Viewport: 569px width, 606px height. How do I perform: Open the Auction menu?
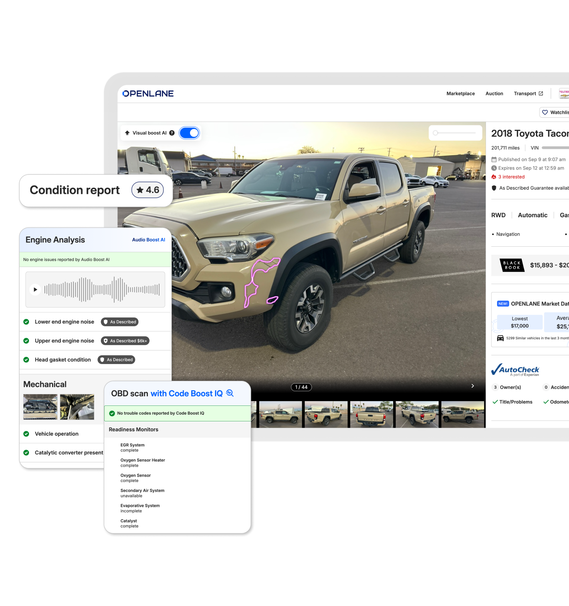coord(494,94)
